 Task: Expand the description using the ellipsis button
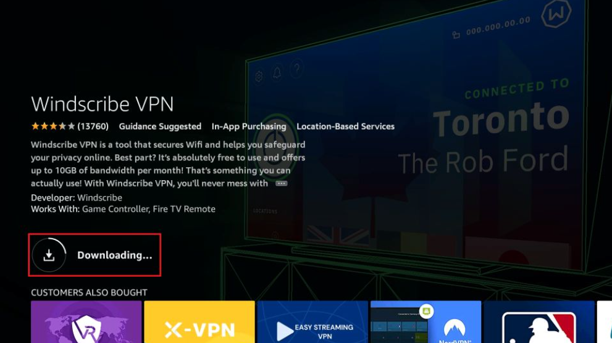(x=281, y=183)
